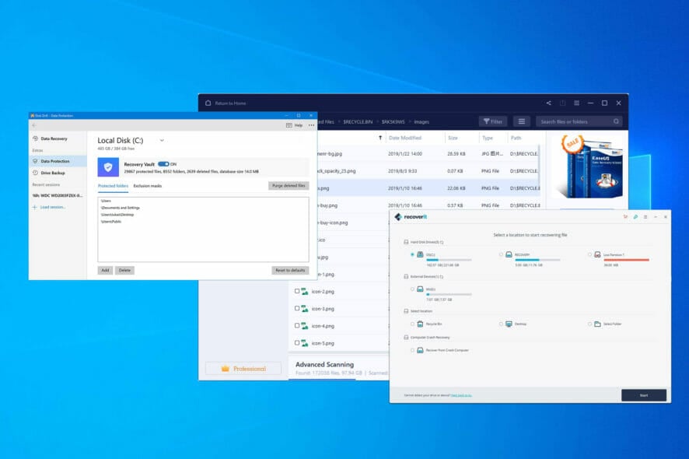This screenshot has height=459, width=689.
Task: Switch to the Exclusion masks tab
Action: point(147,186)
